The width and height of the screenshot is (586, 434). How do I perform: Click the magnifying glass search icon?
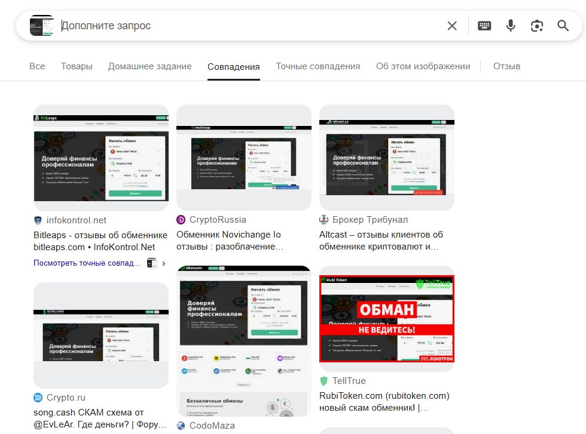(x=563, y=26)
